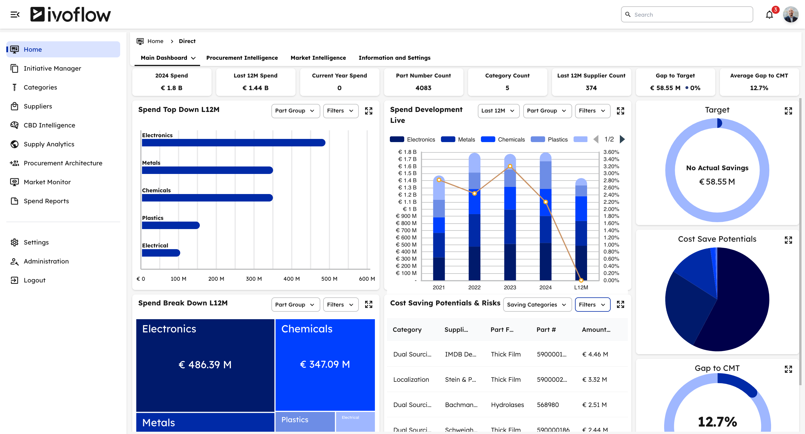Image resolution: width=805 pixels, height=434 pixels.
Task: Open Saving Categories dropdown
Action: pos(537,304)
